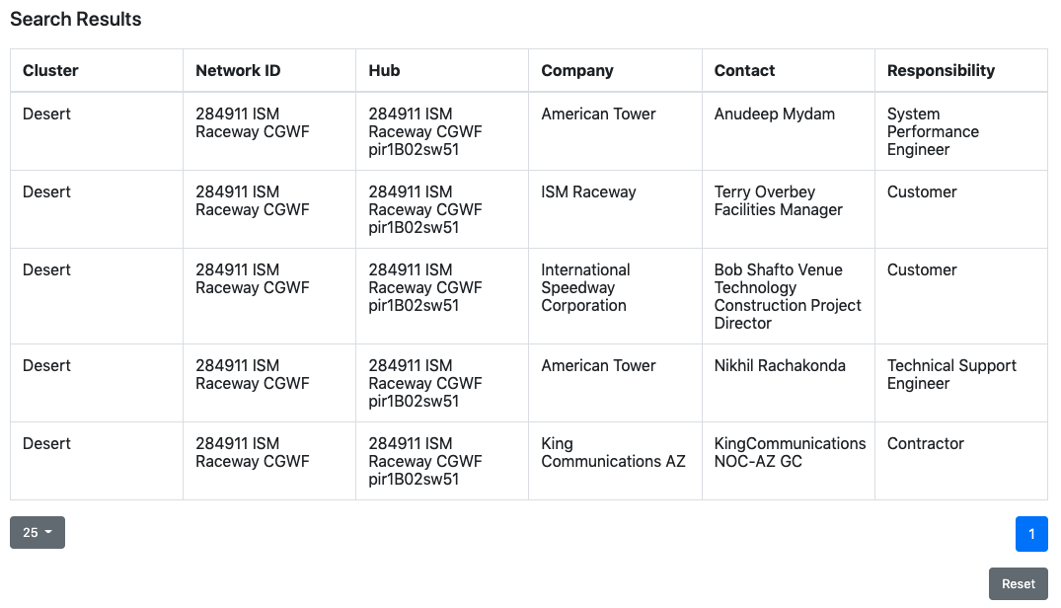Click International Speedway Corporation company cell
Viewport: 1061px width, 608px height.
point(585,288)
